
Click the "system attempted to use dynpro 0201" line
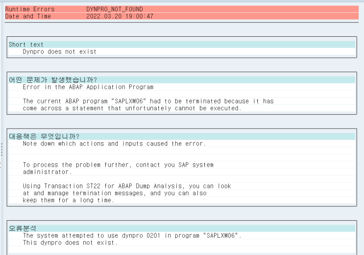(x=132, y=235)
